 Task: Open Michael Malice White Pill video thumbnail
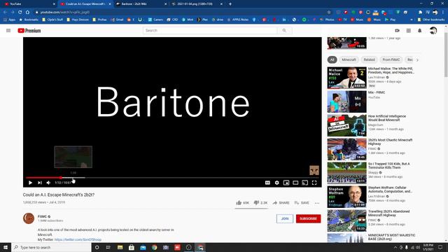coord(347,78)
